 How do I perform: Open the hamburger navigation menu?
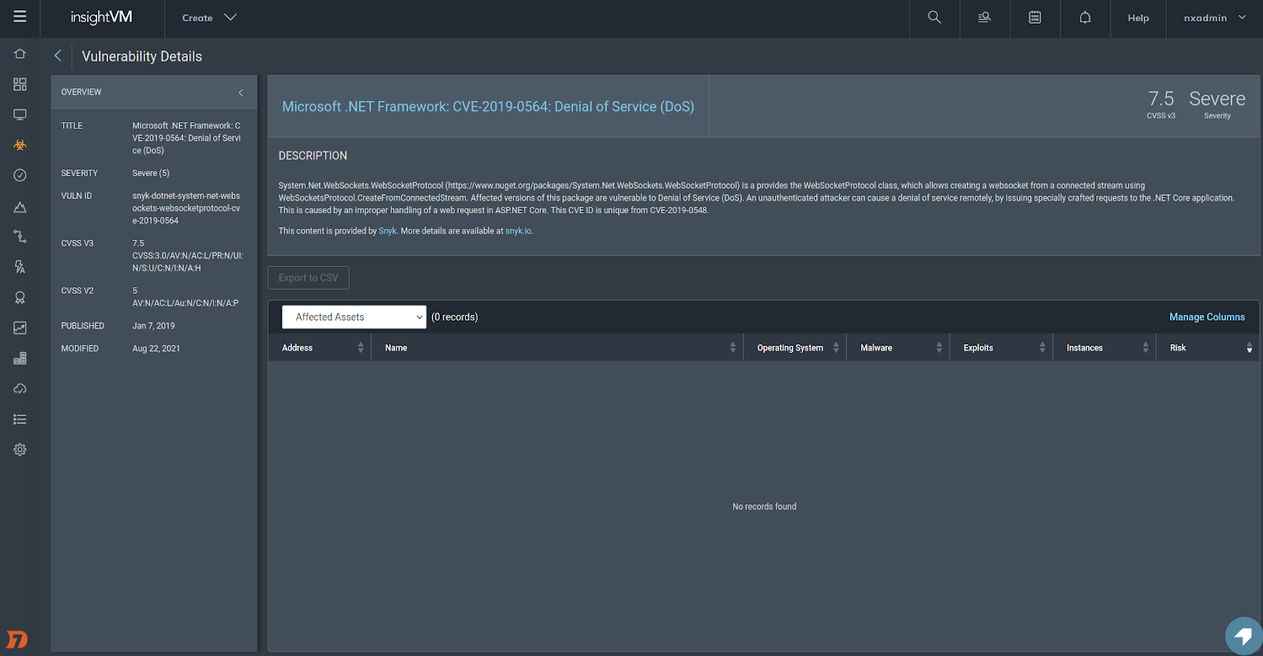click(x=20, y=17)
